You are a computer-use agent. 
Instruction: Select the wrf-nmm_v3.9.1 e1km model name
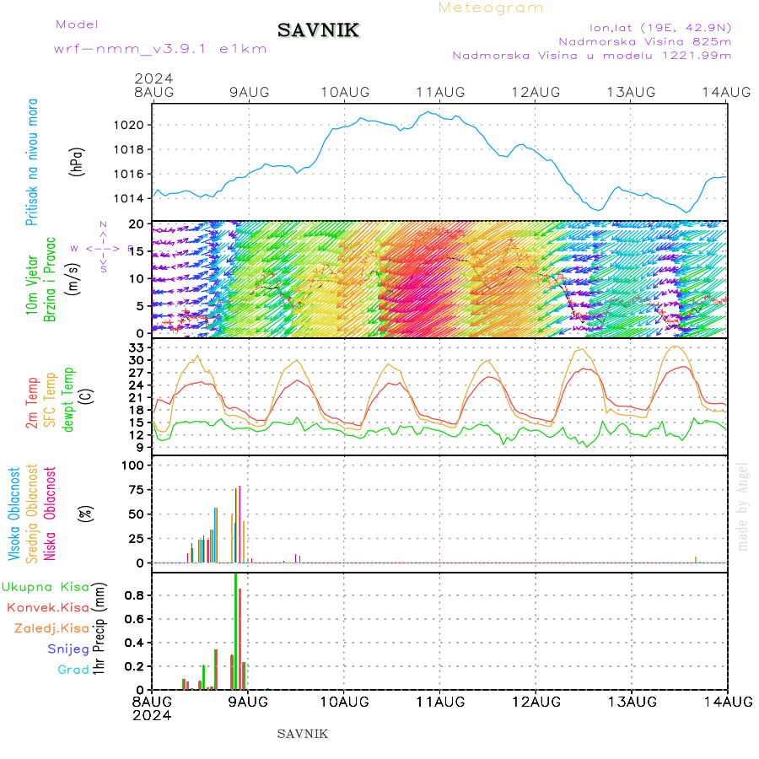160,49
